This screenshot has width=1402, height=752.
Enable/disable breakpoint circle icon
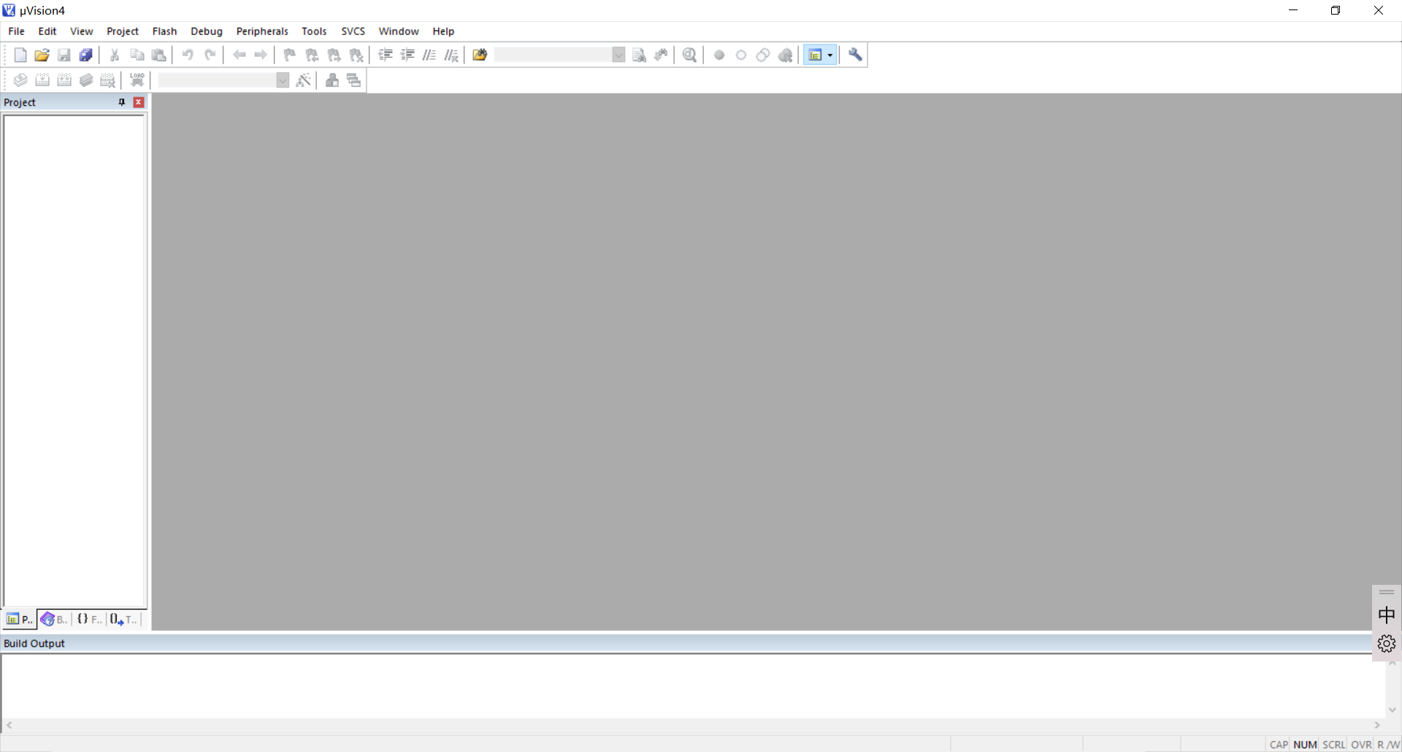pos(741,55)
